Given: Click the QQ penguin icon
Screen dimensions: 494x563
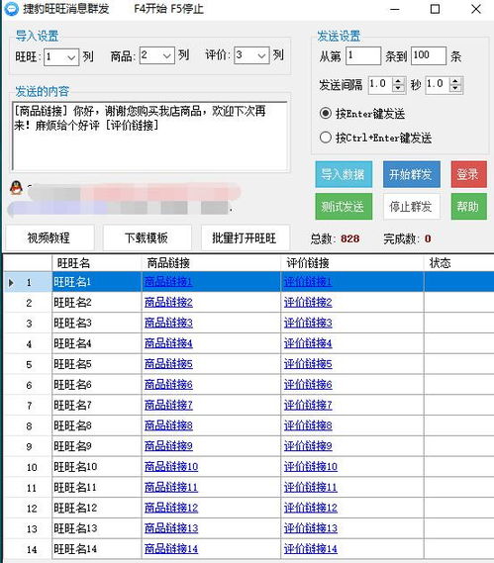Looking at the screenshot, I should (x=17, y=187).
